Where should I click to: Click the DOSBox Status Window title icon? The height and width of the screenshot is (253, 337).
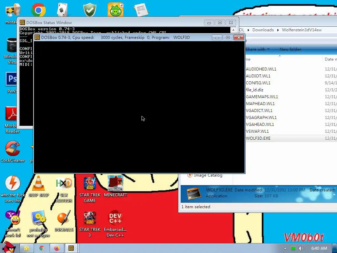coord(22,22)
